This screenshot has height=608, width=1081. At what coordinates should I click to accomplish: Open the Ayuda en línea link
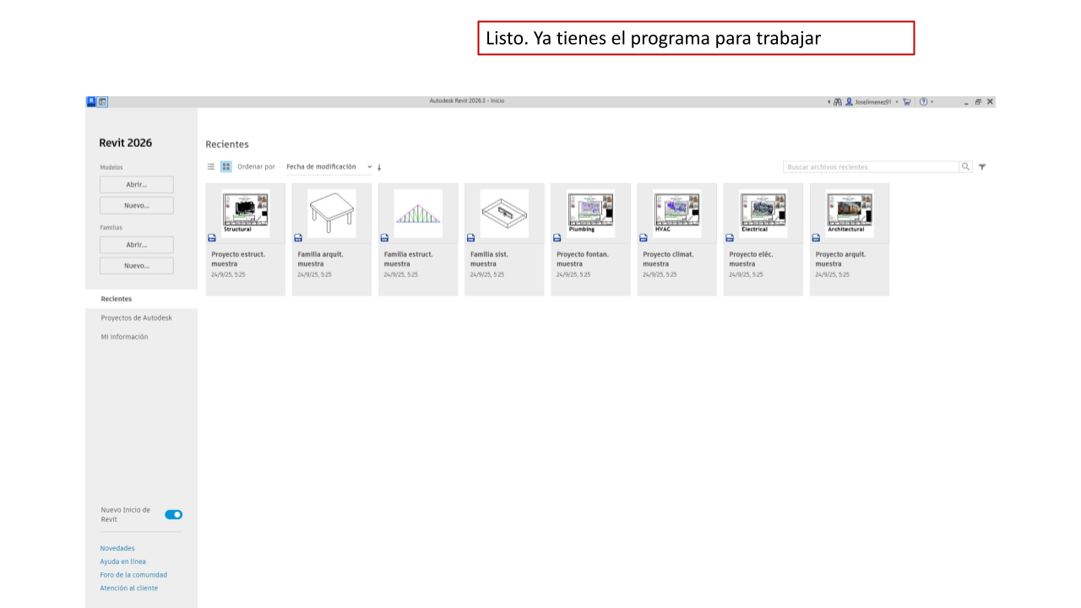click(122, 562)
